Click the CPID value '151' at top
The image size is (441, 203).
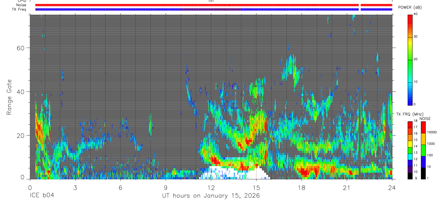211,1
